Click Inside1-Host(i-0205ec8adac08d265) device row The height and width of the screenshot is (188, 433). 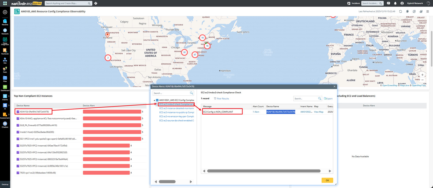click(37, 132)
